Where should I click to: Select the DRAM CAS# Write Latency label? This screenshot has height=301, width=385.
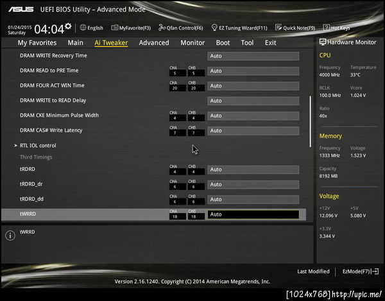click(51, 130)
